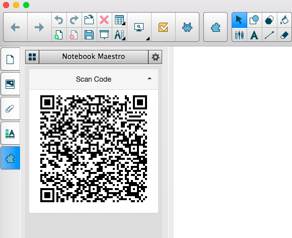Select the Shapes tool
The width and height of the screenshot is (292, 238).
pyautogui.click(x=254, y=20)
